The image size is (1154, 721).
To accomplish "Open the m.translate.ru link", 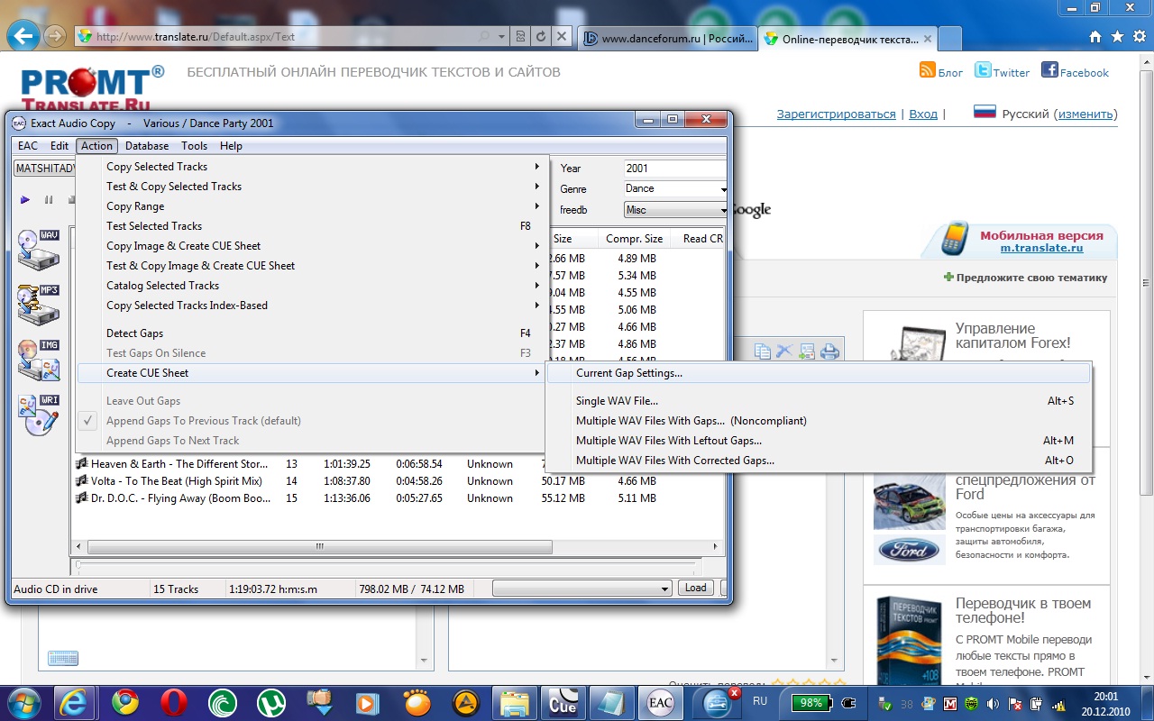I will (x=1043, y=248).
